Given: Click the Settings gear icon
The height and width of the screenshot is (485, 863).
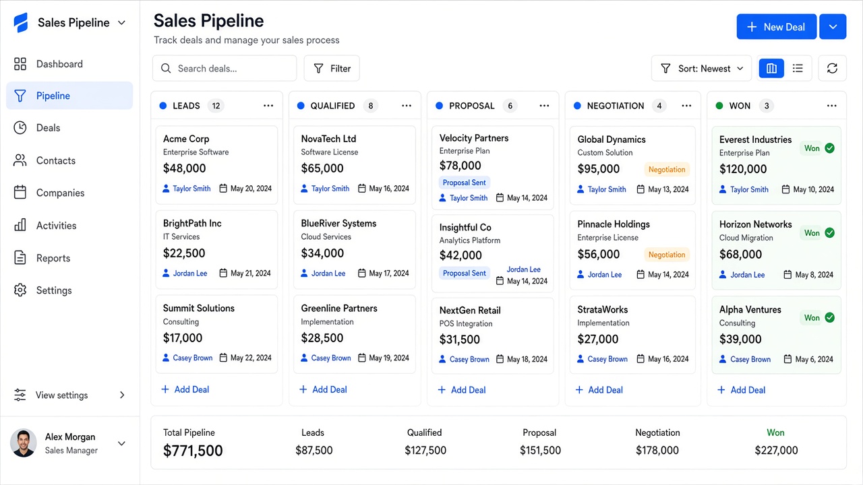Looking at the screenshot, I should 20,290.
